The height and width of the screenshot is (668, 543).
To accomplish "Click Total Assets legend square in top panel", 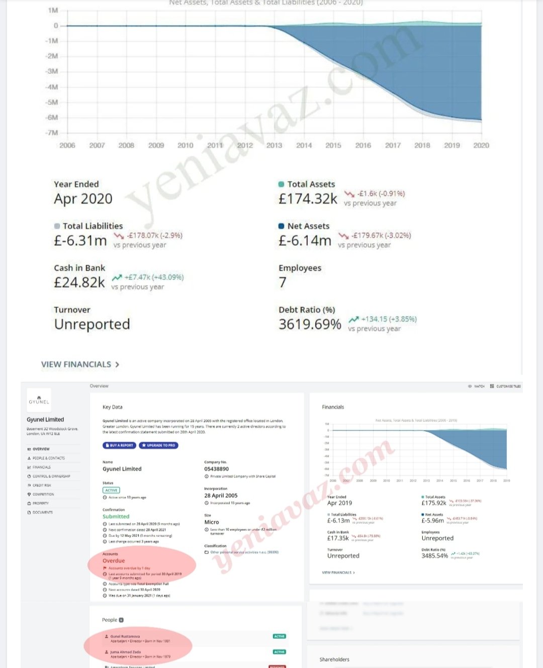I will coord(282,184).
